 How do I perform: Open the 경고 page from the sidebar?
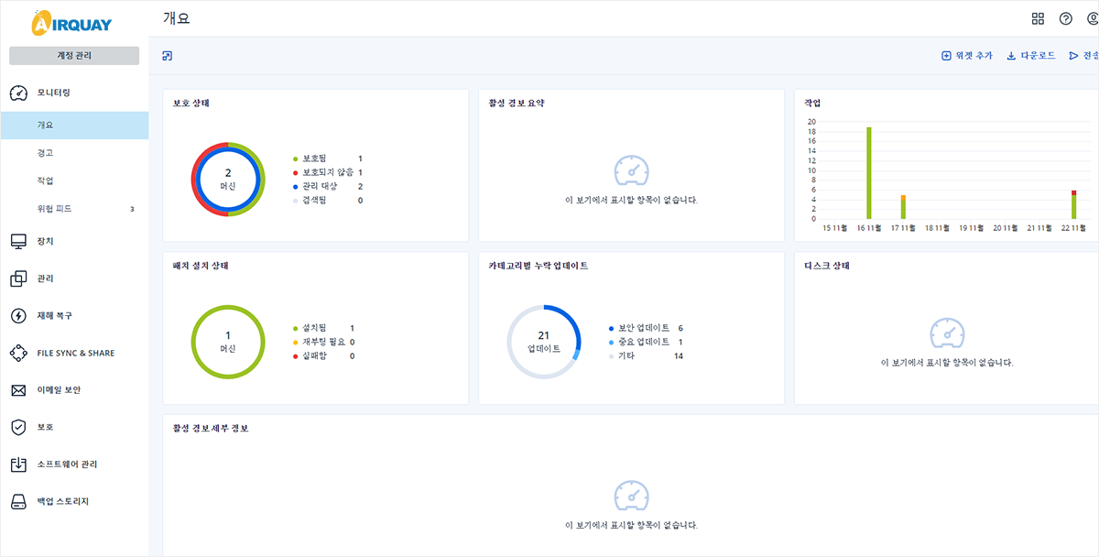(46, 154)
